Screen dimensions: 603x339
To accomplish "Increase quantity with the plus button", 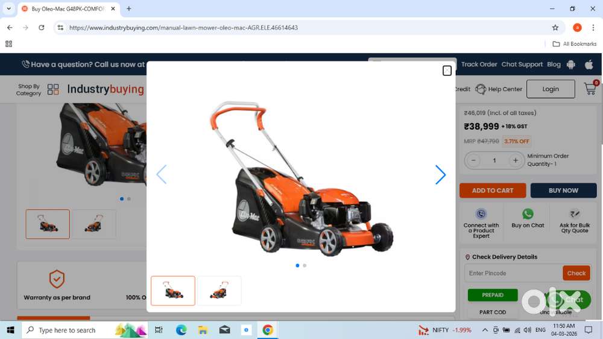I will coord(515,160).
